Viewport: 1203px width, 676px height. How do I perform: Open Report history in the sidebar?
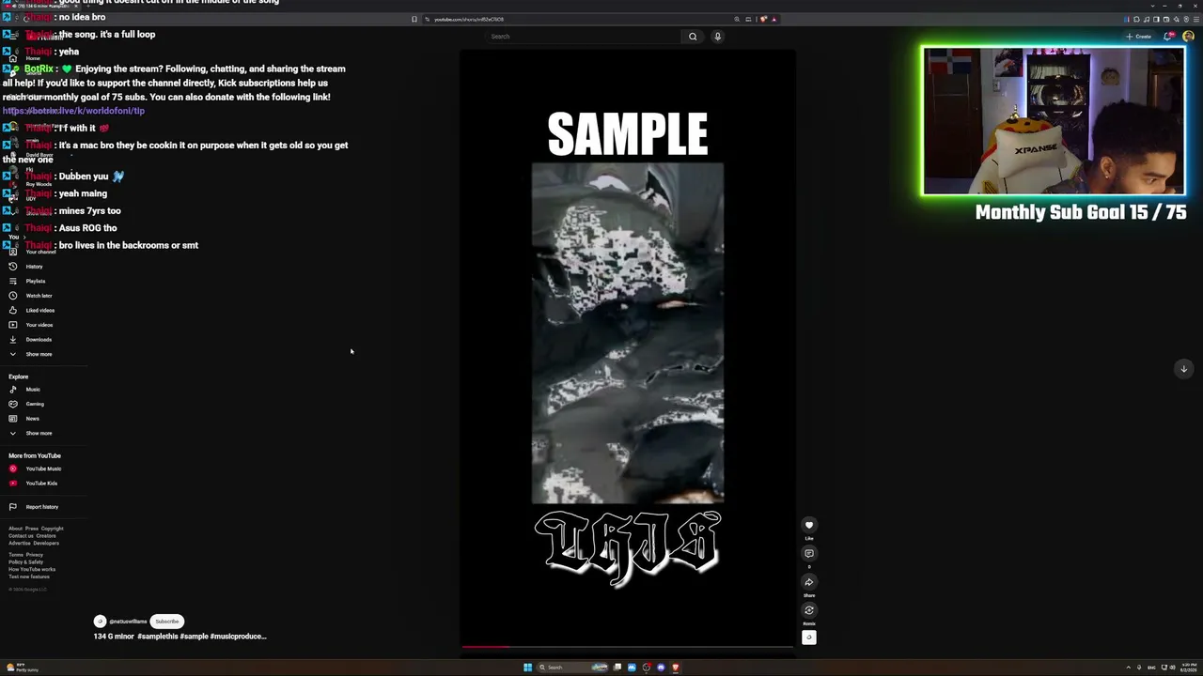point(41,507)
